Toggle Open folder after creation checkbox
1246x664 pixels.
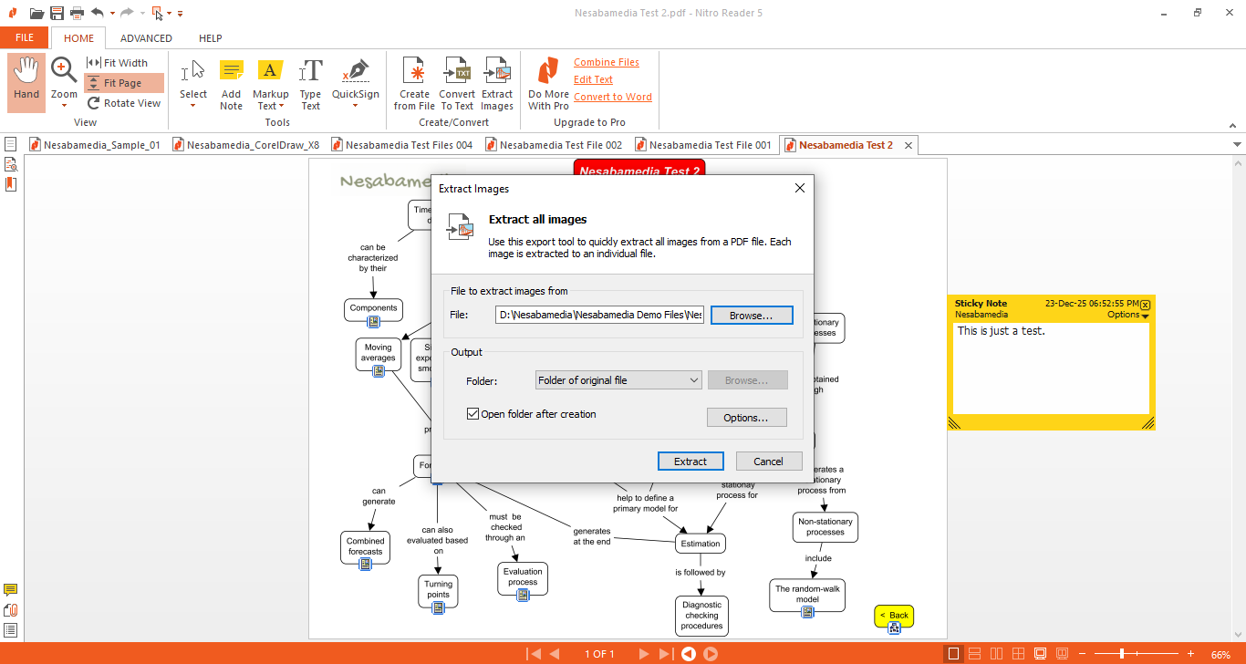pos(472,414)
